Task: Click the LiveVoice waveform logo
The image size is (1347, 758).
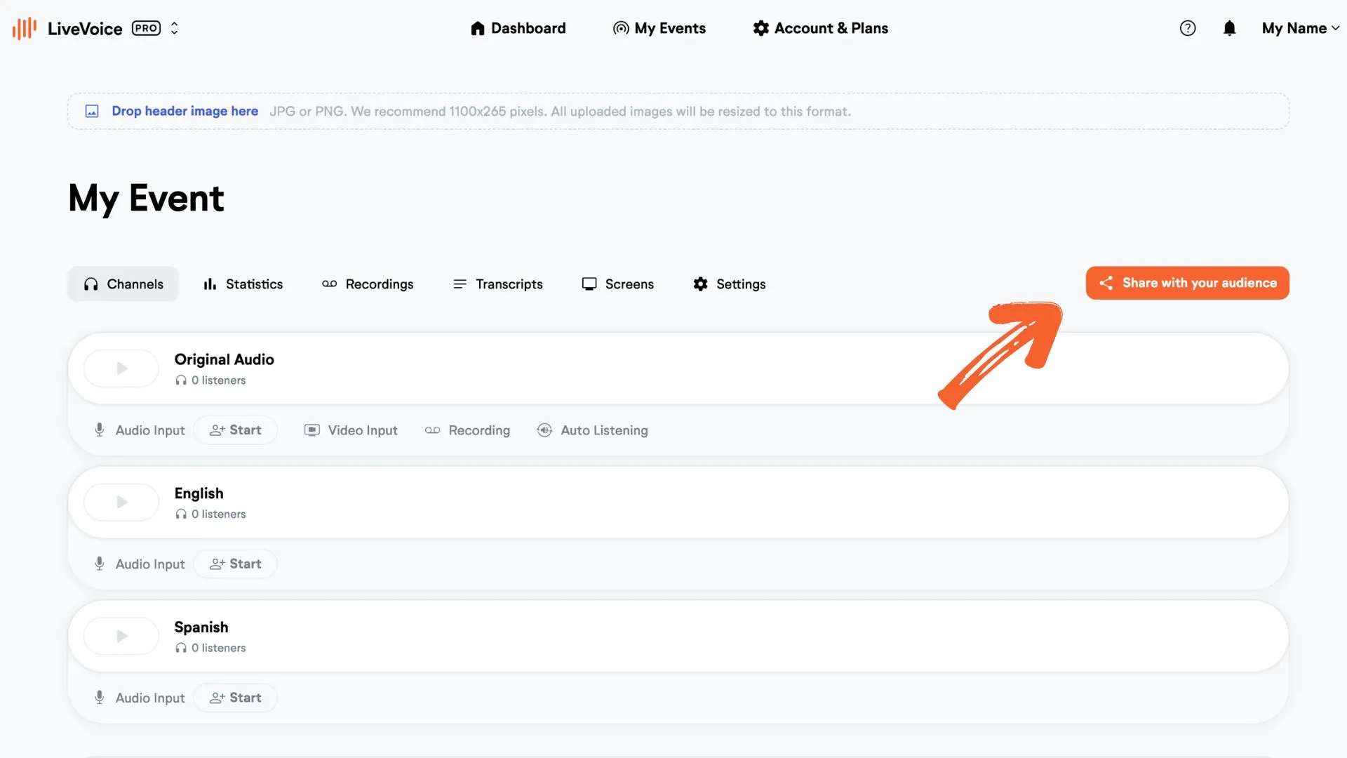Action: [x=24, y=28]
